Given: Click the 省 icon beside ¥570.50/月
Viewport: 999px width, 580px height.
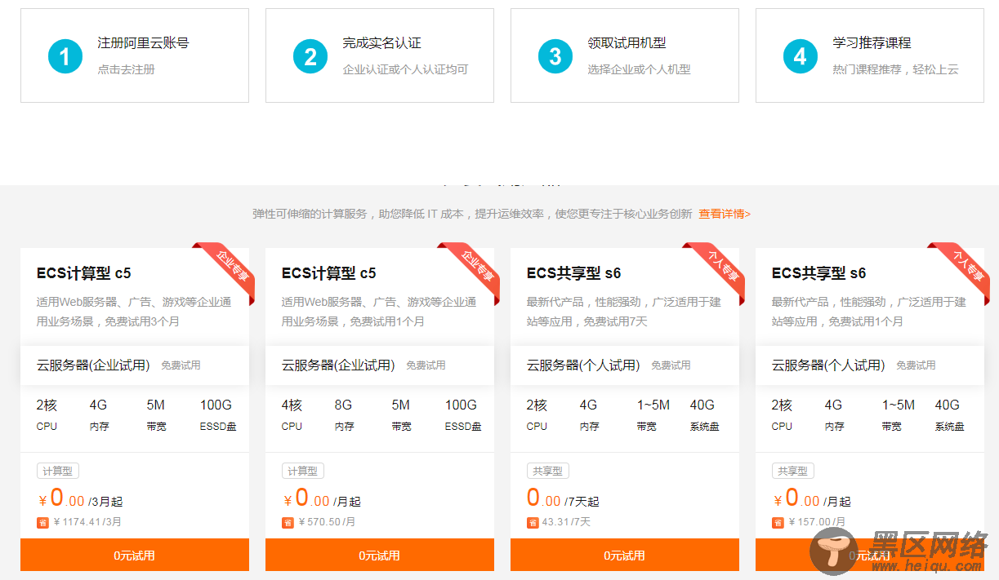Looking at the screenshot, I should pos(288,522).
